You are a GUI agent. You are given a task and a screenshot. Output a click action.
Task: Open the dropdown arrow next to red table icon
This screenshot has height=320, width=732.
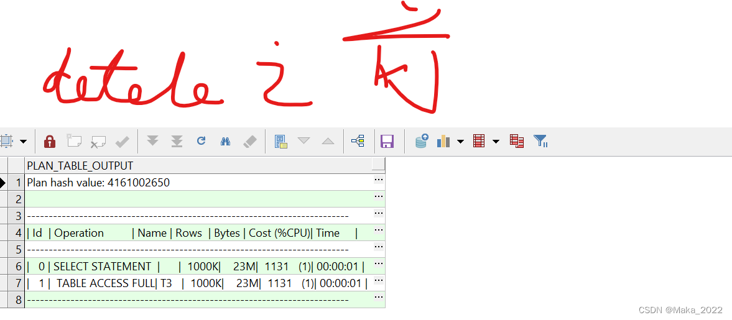[496, 141]
